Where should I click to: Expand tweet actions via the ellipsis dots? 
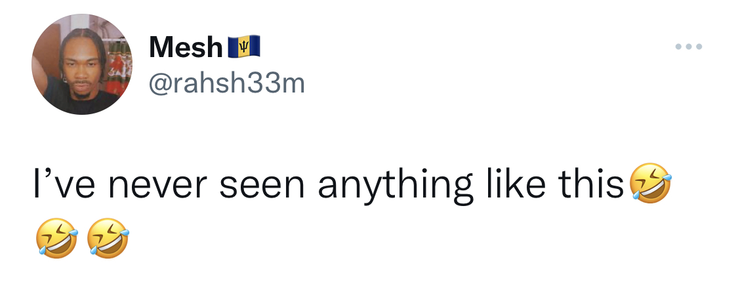pos(689,46)
